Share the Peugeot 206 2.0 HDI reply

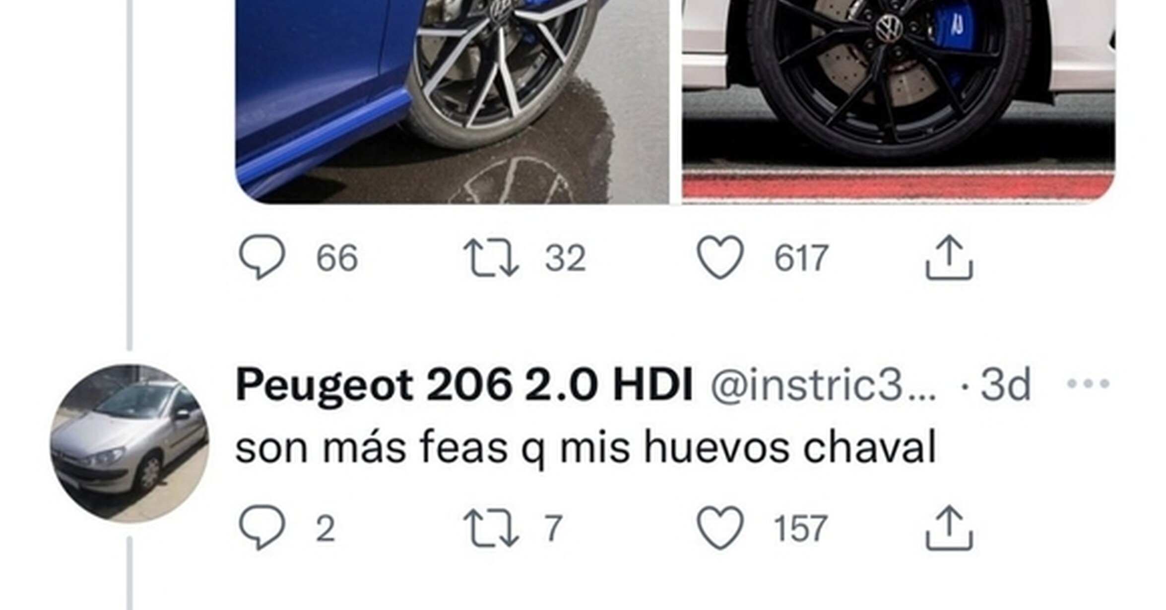tap(949, 528)
